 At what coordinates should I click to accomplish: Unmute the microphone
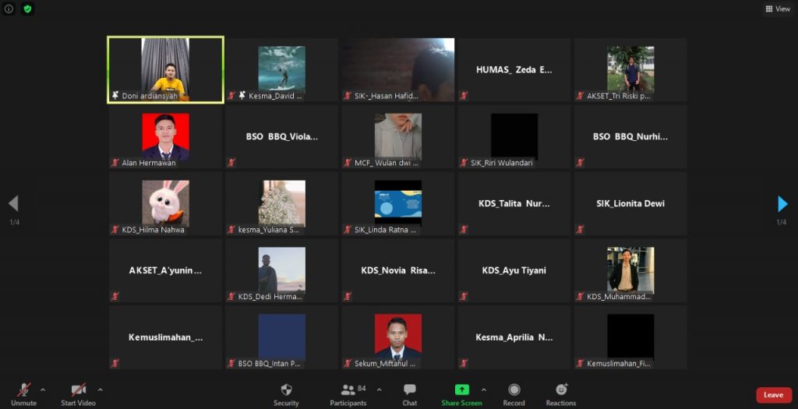pos(23,390)
